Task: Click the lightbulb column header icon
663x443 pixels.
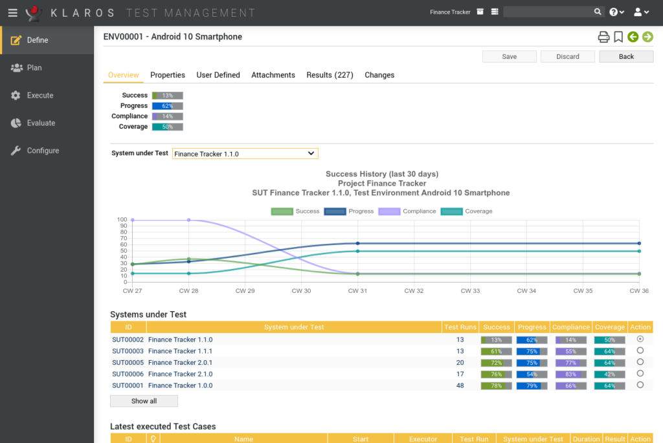Action: point(153,438)
